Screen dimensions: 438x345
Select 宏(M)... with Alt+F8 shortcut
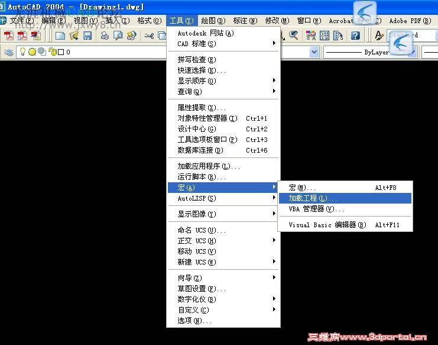tap(345, 188)
